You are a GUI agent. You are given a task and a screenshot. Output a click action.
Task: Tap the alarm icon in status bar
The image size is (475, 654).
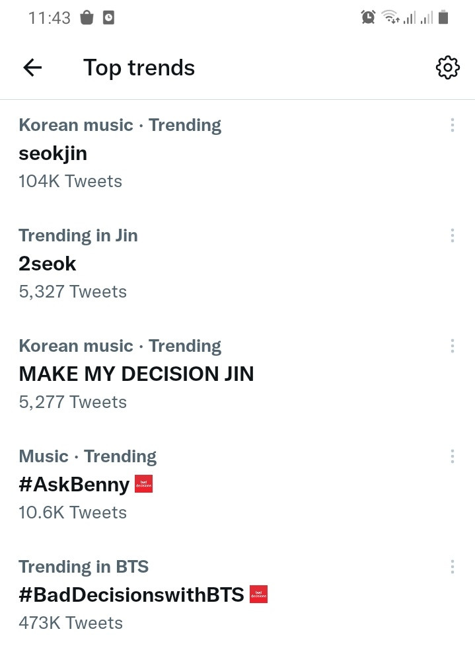click(x=368, y=17)
